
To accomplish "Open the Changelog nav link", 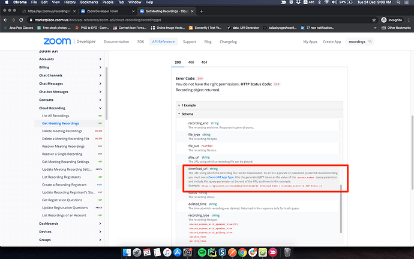I will click(229, 41).
